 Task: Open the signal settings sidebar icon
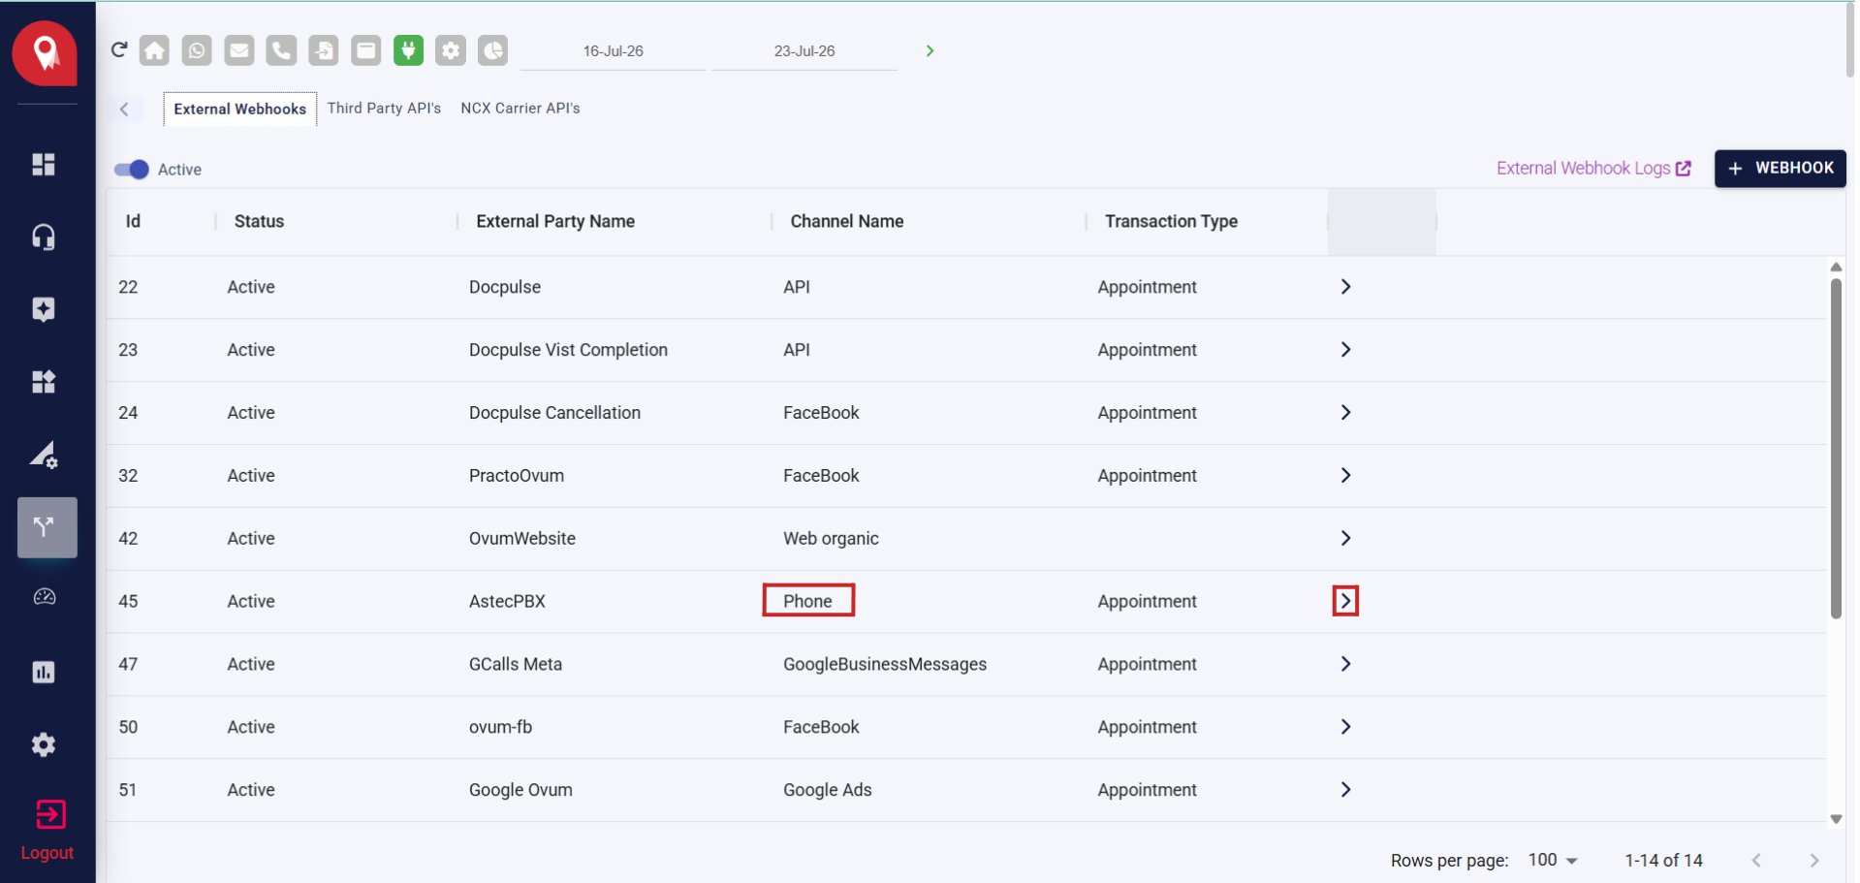coord(44,455)
